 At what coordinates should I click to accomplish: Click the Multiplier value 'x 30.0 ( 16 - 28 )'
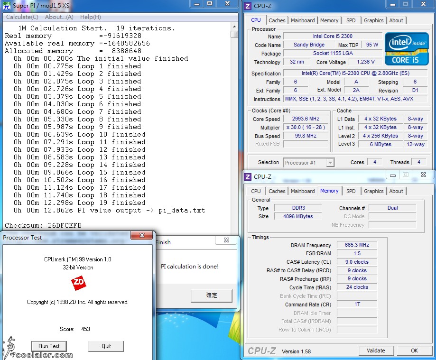[306, 127]
